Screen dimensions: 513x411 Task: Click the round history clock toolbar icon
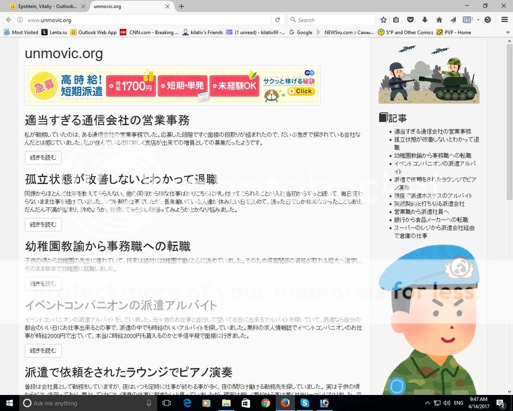coord(487,20)
